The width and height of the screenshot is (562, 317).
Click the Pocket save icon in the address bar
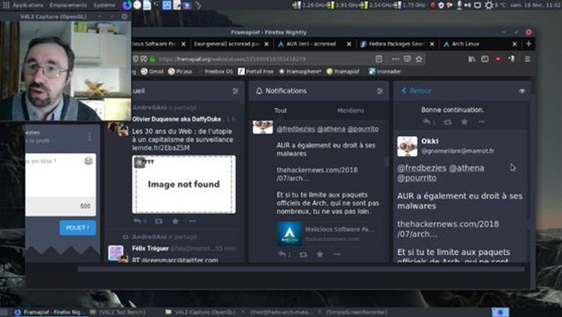pyautogui.click(x=407, y=59)
